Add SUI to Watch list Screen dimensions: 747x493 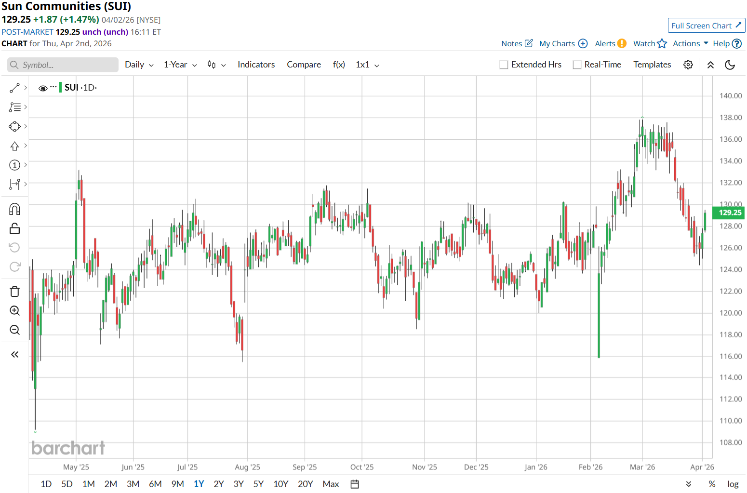(650, 43)
